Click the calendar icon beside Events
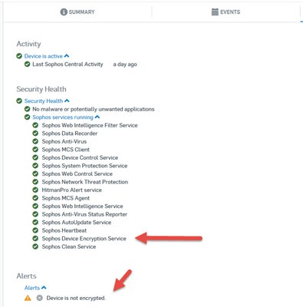Image resolution: width=303 pixels, height=307 pixels. [215, 12]
